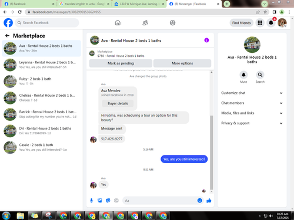Switch to the translate english to urdu tab
The width and height of the screenshot is (294, 220).
[85, 4]
